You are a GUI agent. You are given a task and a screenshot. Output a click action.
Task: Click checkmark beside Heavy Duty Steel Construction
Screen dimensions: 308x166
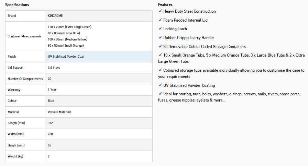point(160,11)
